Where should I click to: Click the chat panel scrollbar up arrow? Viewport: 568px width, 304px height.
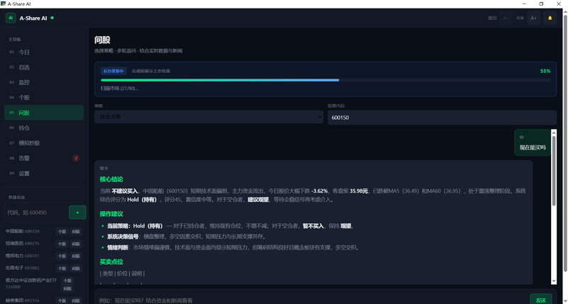[x=554, y=133]
